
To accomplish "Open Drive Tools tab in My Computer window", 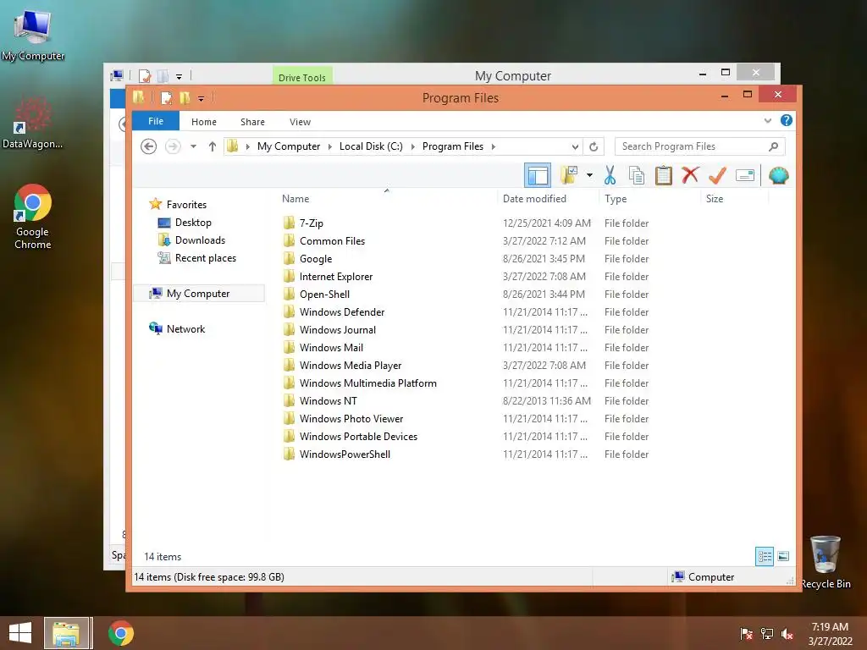I will pyautogui.click(x=302, y=77).
